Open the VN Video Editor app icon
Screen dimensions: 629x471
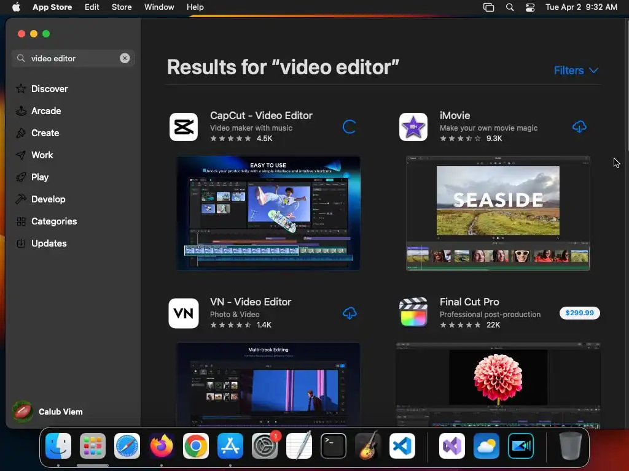184,313
